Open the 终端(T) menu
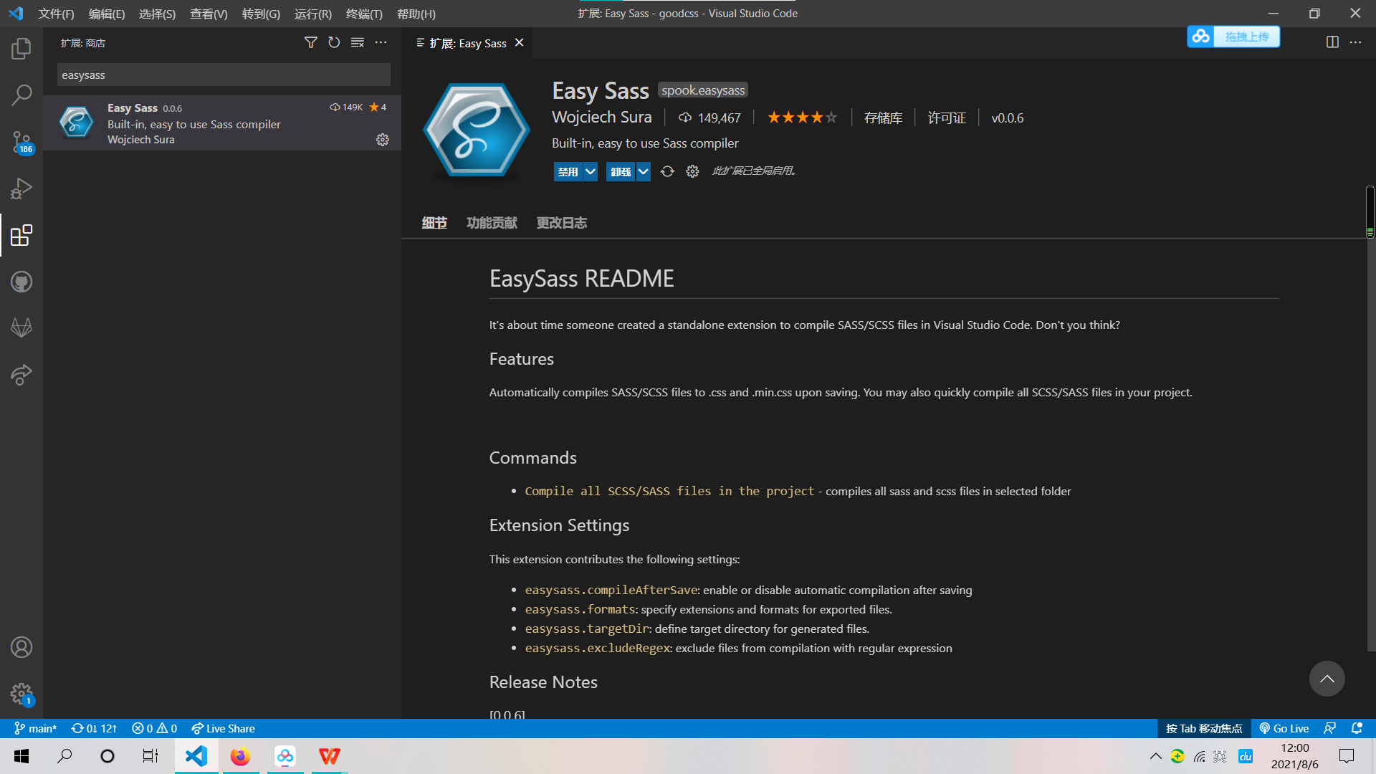The width and height of the screenshot is (1376, 774). coord(364,14)
